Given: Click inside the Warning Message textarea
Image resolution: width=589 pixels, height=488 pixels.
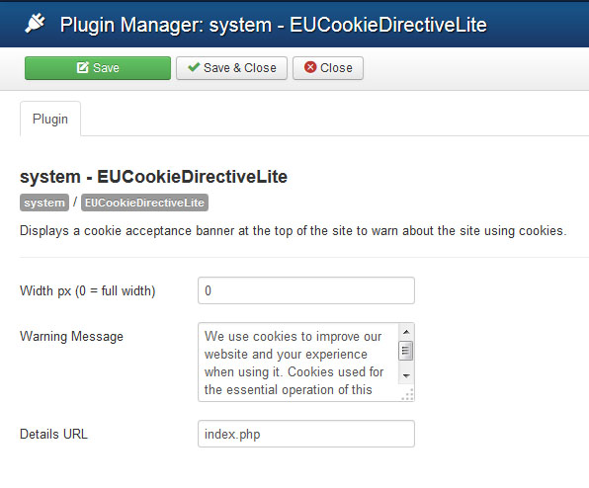Looking at the screenshot, I should pyautogui.click(x=298, y=363).
